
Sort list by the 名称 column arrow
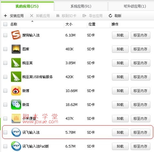[32, 21]
